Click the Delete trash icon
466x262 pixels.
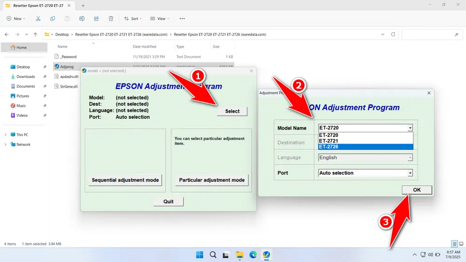[x=111, y=19]
